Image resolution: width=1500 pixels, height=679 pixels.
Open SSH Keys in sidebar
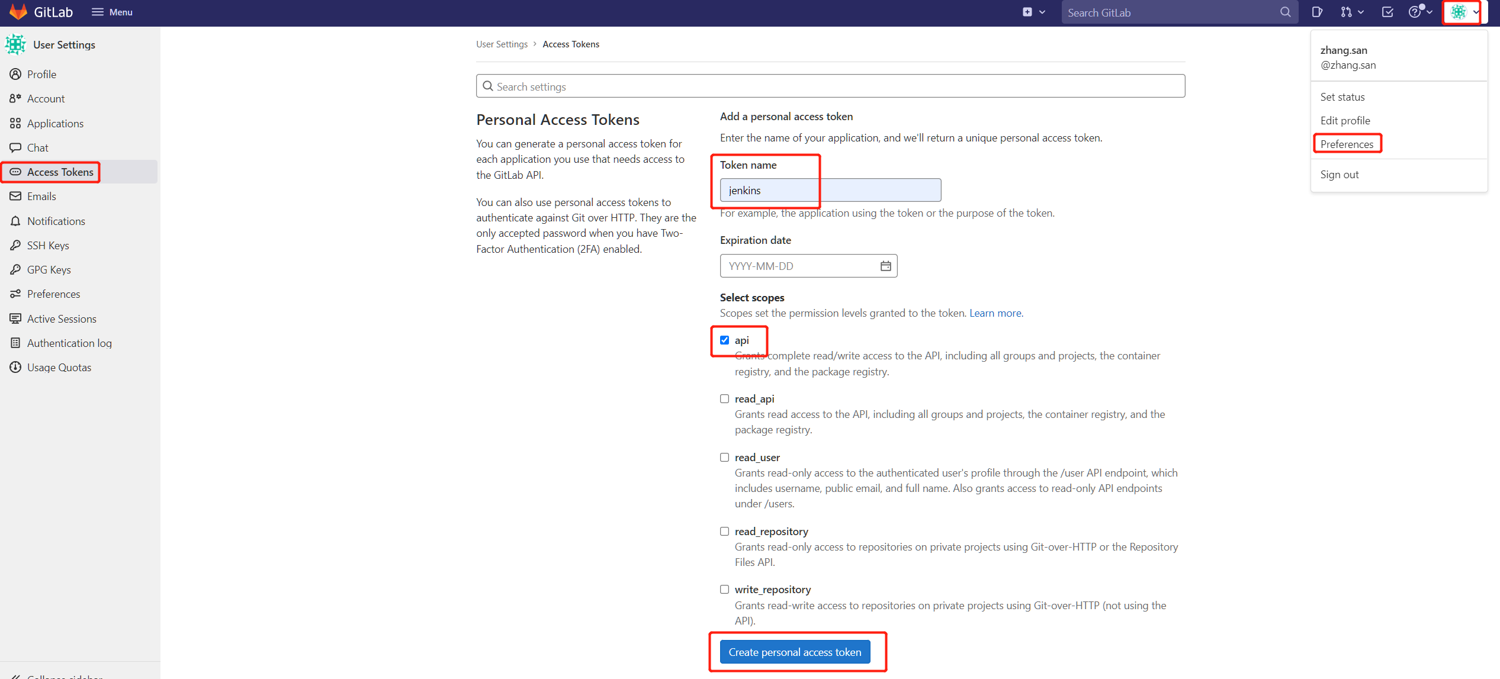point(48,245)
